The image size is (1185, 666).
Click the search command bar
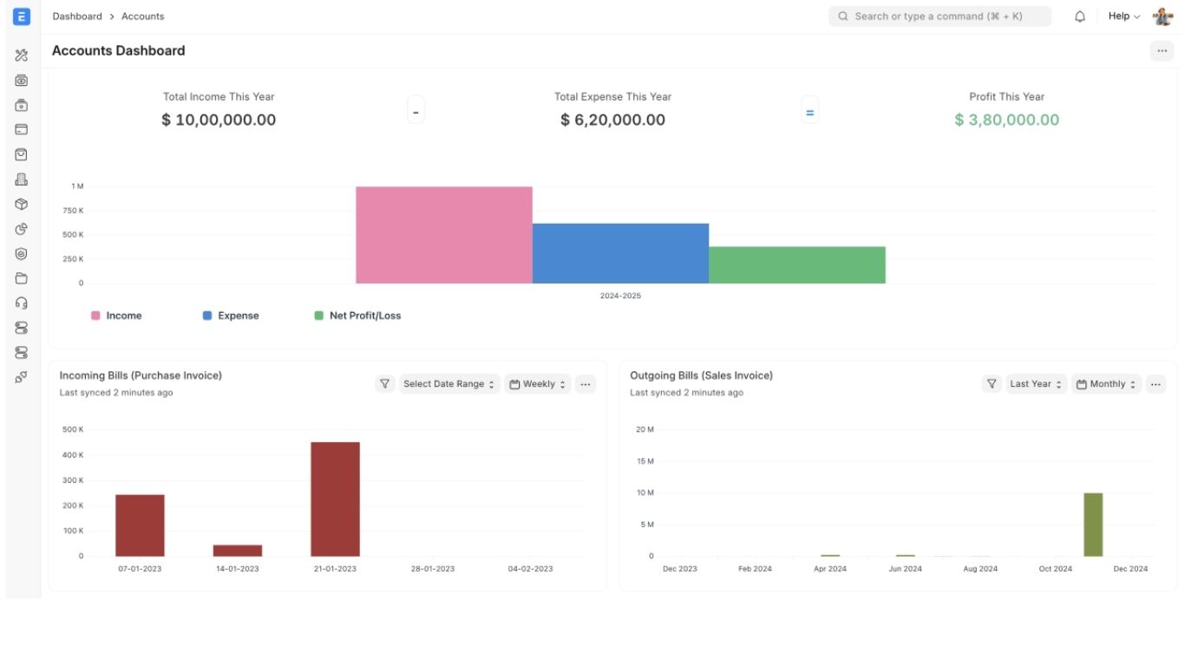(x=939, y=16)
